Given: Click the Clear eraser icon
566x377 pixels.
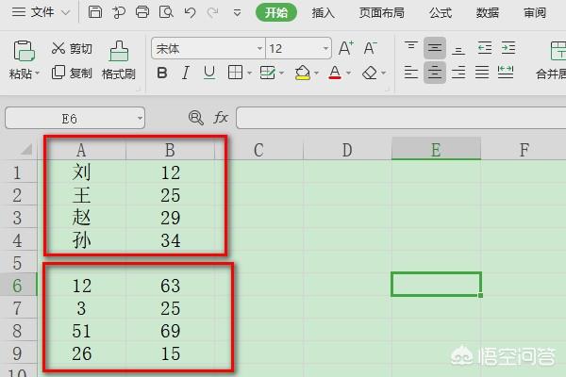Looking at the screenshot, I should [370, 73].
